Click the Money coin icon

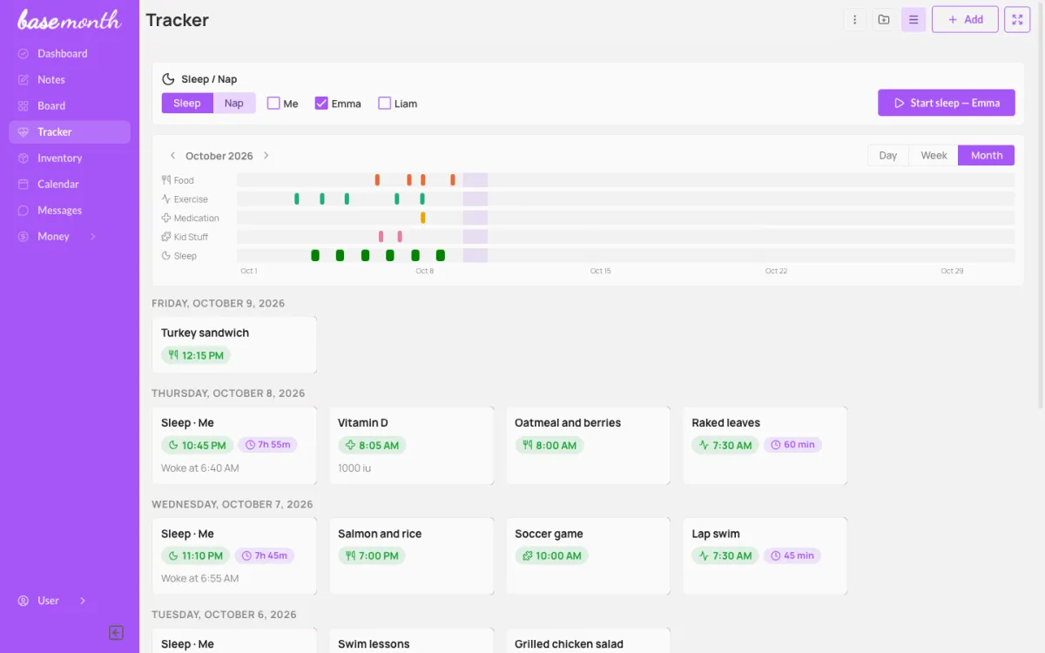tap(24, 236)
